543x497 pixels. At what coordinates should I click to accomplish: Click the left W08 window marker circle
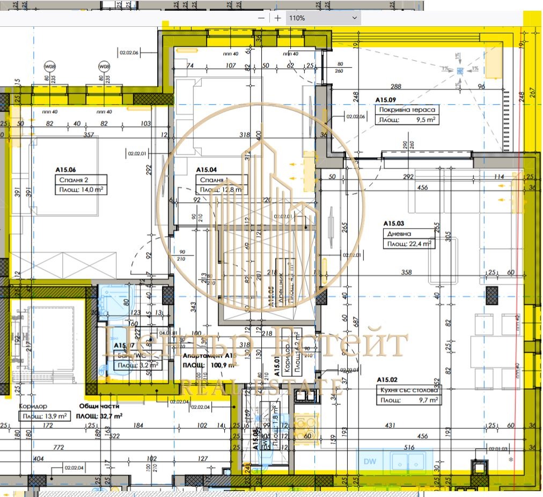50,67
